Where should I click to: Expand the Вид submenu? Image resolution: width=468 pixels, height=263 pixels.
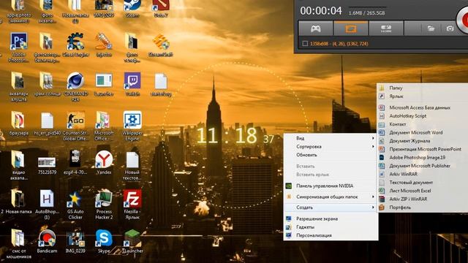coord(331,138)
